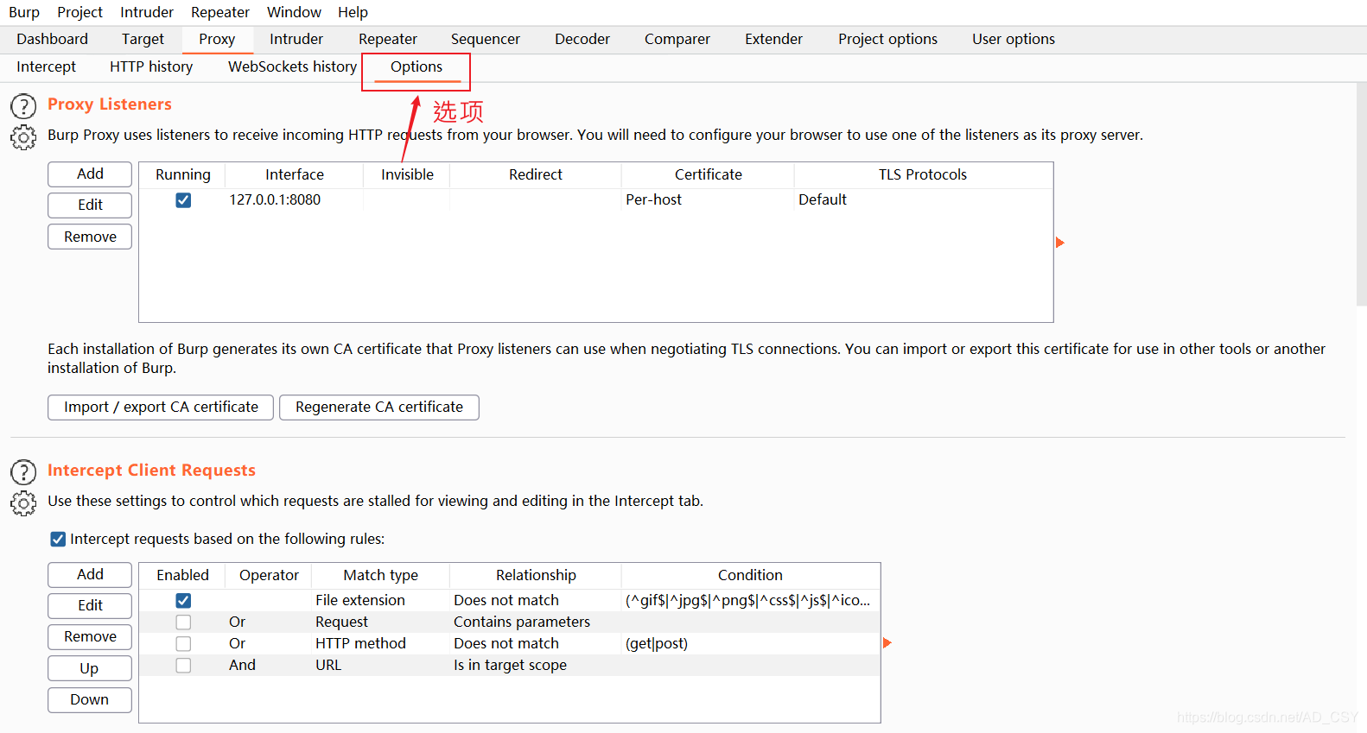Select the Options sub-tab
The width and height of the screenshot is (1367, 733).
[416, 66]
